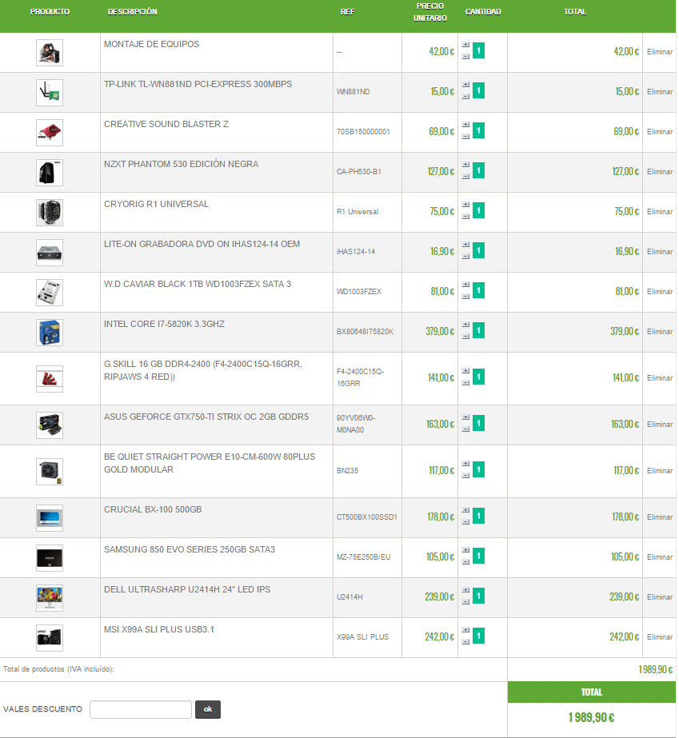Viewport: 679px width, 738px height.
Task: Apply discount voucher with ok button
Action: [x=208, y=710]
